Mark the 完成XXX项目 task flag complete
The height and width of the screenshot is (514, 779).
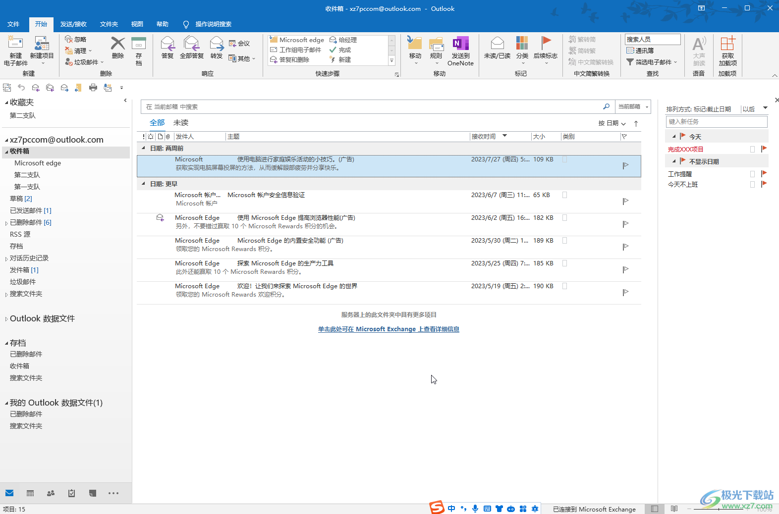tap(764, 149)
